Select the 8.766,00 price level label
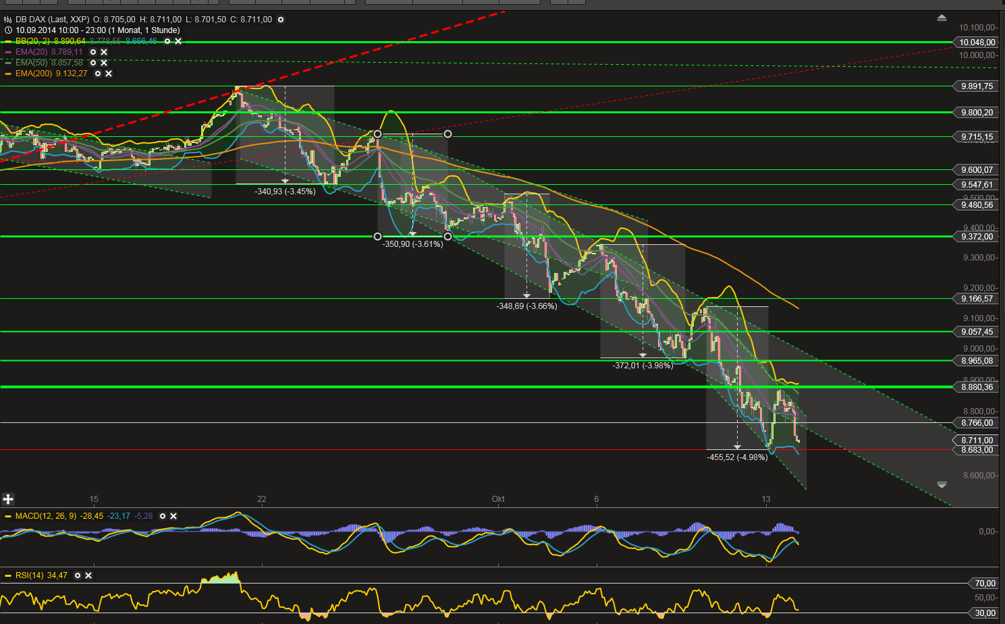 tap(976, 423)
